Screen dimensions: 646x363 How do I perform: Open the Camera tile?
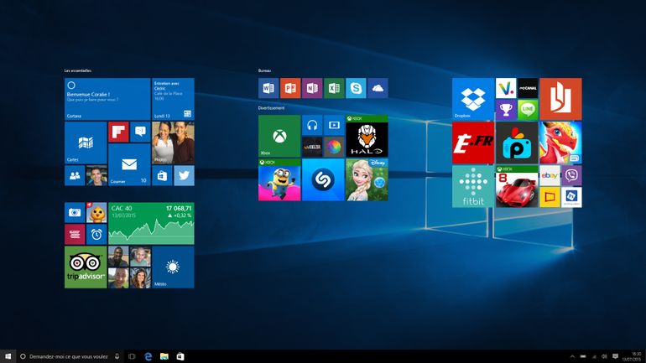pos(75,212)
